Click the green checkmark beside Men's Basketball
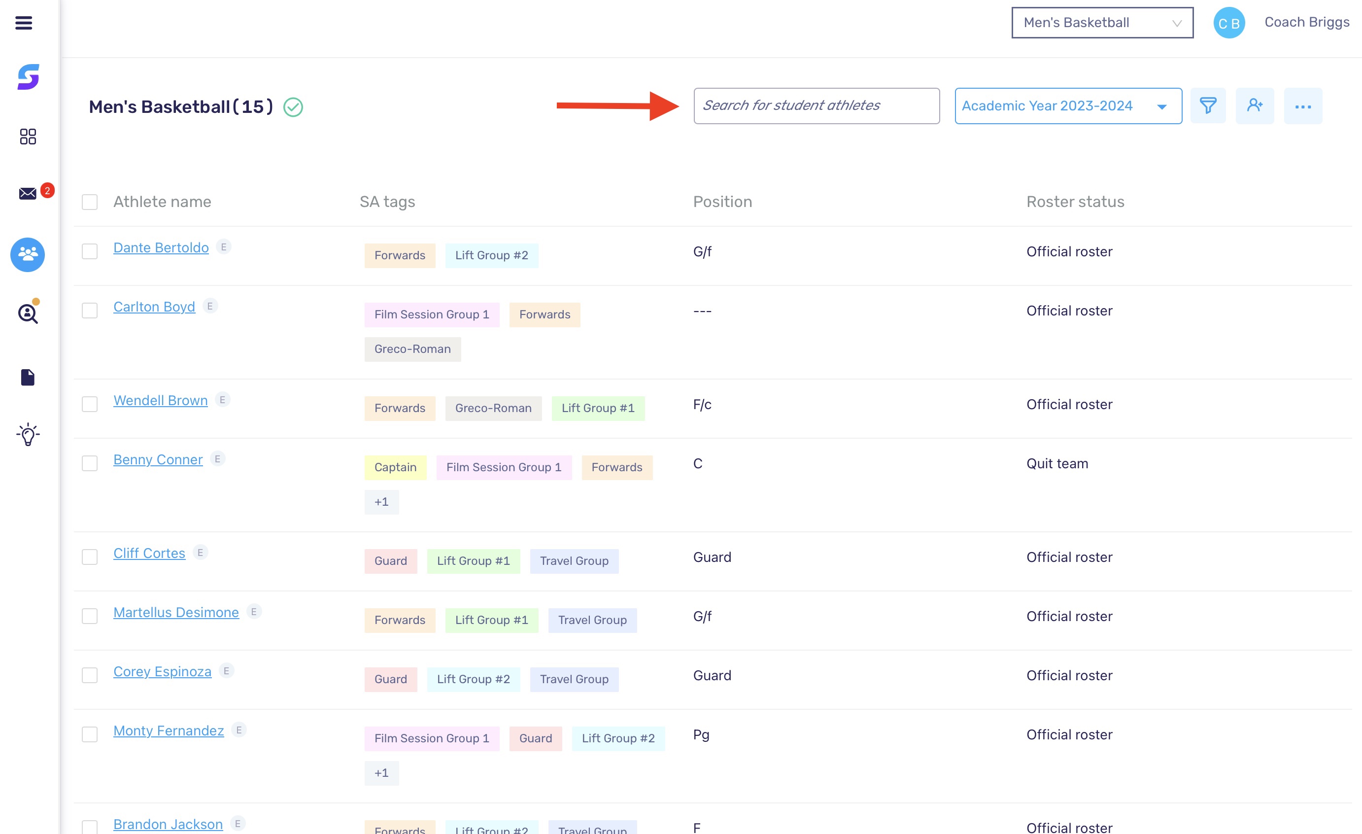This screenshot has width=1362, height=834. [294, 108]
